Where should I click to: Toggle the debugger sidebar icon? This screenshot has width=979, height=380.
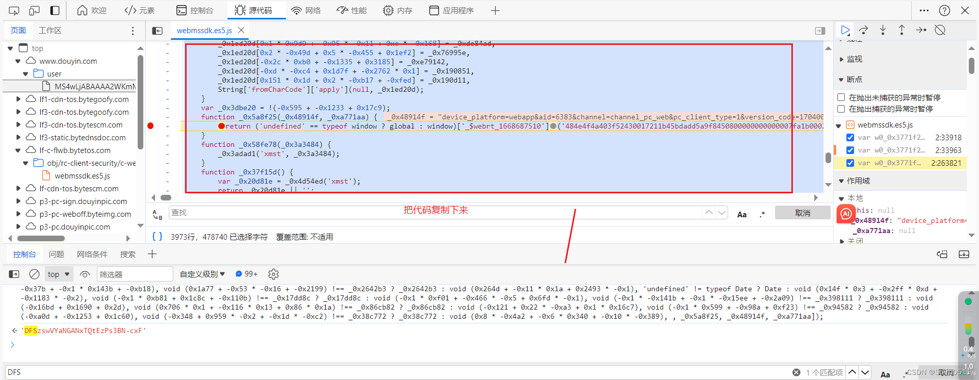coord(820,31)
